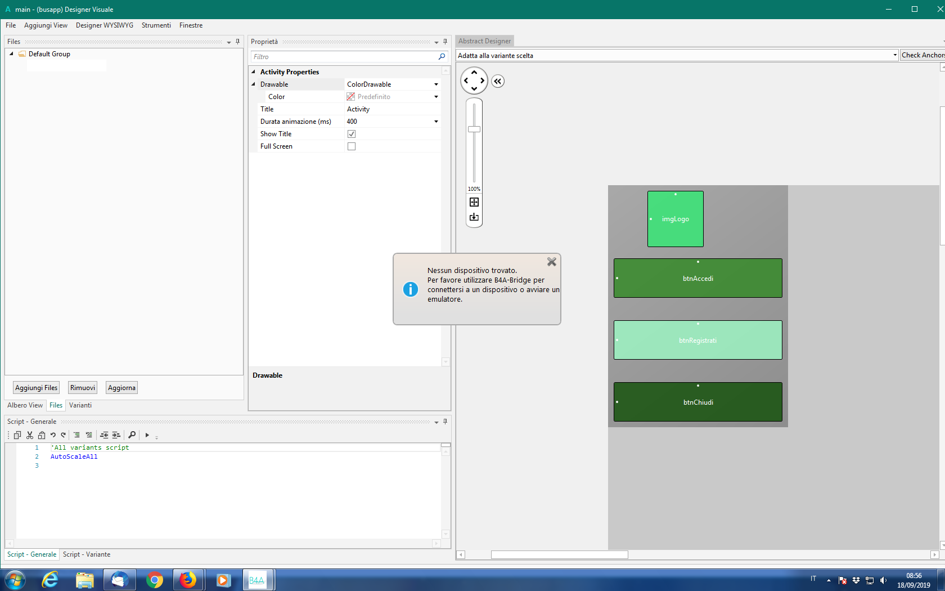Uncheck the Show Title checkbox
Viewport: 945px width, 591px height.
tap(352, 134)
